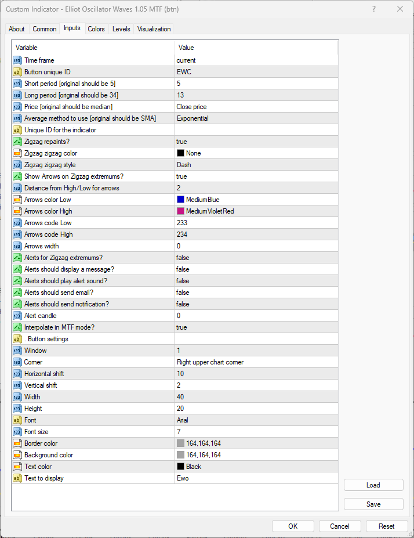This screenshot has width=414, height=538.
Task: Open the Colors tab
Action: point(96,29)
